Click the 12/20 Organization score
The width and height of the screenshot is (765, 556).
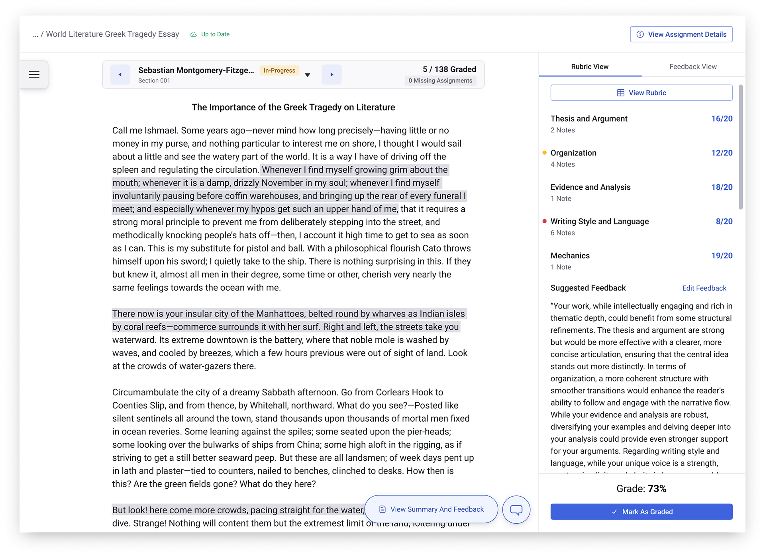(722, 153)
